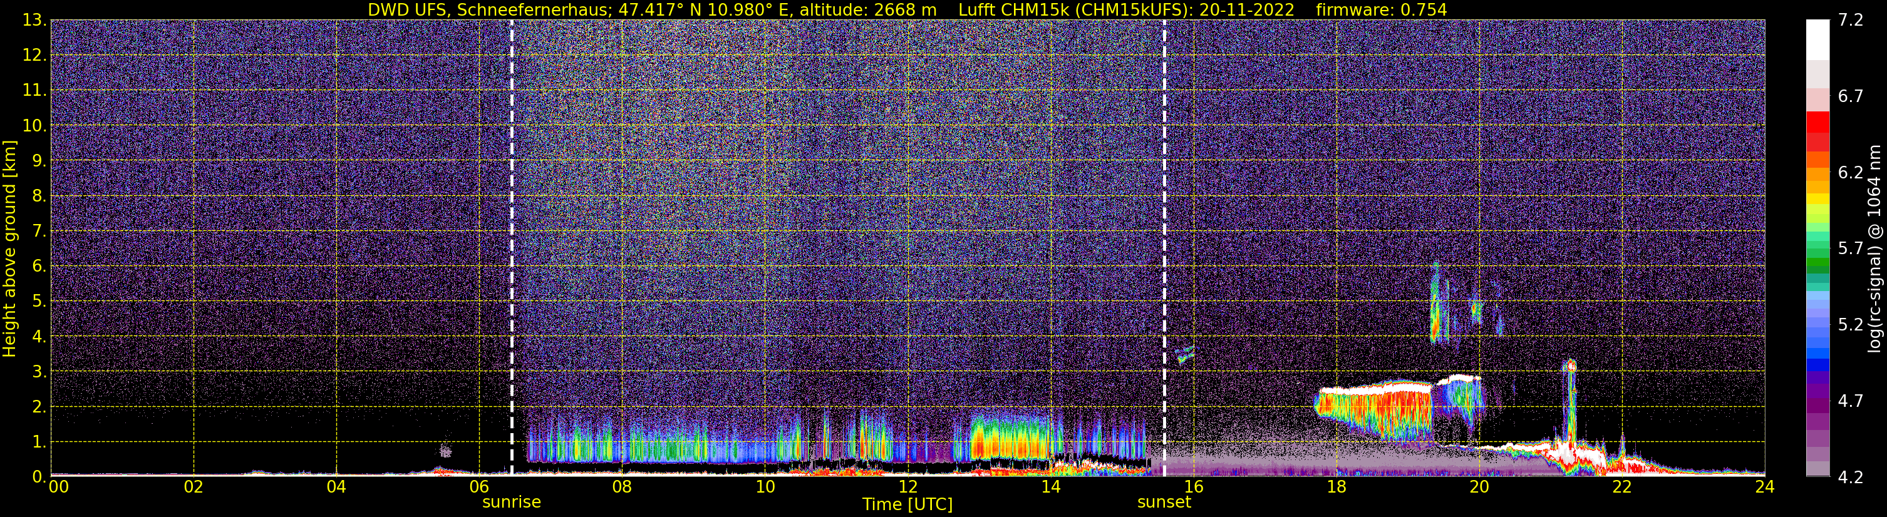Click the '20' time tick label
Image resolution: width=1887 pixels, height=517 pixels.
[1479, 486]
